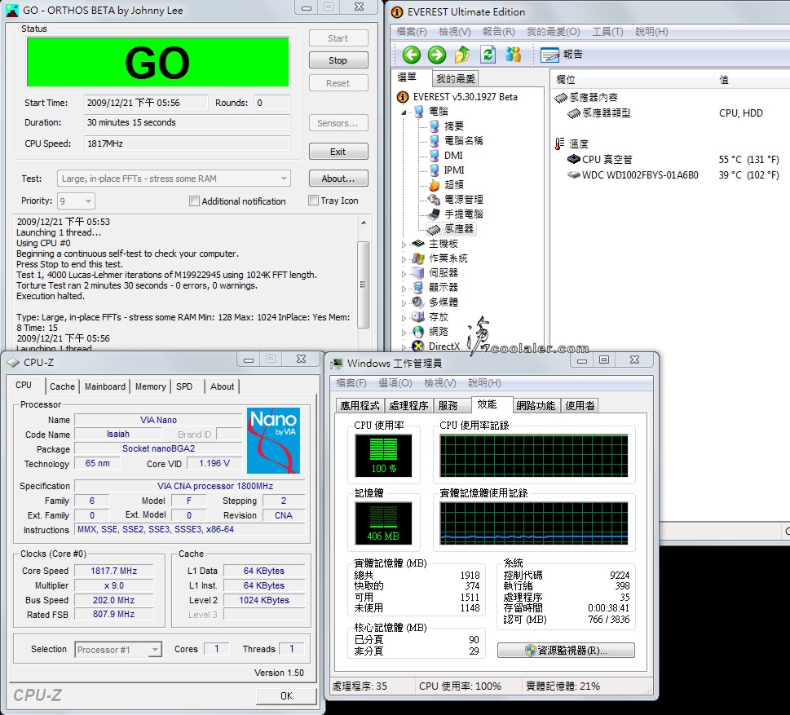Expand the 存放 storage node in EVEREST
This screenshot has height=715, width=790.
(404, 317)
